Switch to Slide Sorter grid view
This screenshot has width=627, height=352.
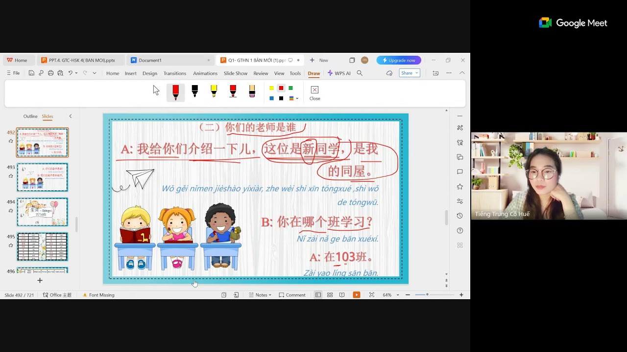coord(330,295)
